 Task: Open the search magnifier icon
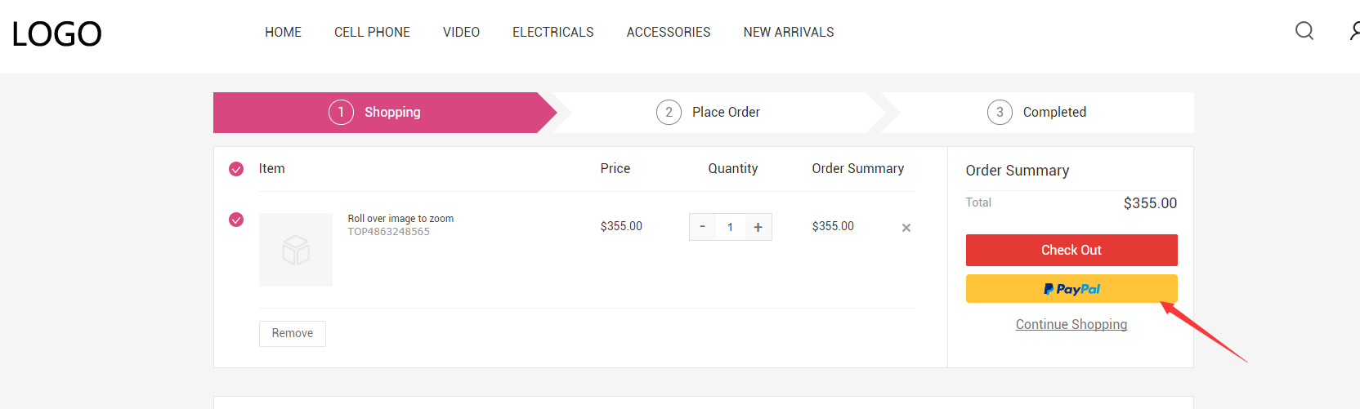(1304, 31)
